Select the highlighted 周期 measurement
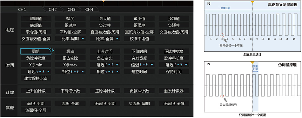This screenshot has height=118, width=302. (x=36, y=51)
